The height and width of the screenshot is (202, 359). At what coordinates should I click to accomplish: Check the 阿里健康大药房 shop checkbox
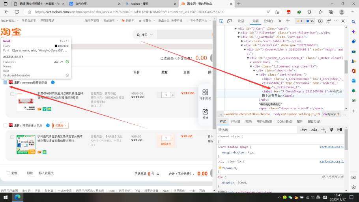[5, 125]
